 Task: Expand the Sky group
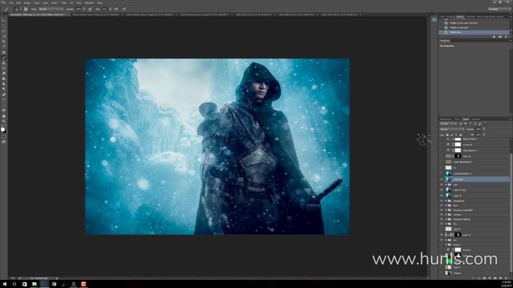click(446, 224)
